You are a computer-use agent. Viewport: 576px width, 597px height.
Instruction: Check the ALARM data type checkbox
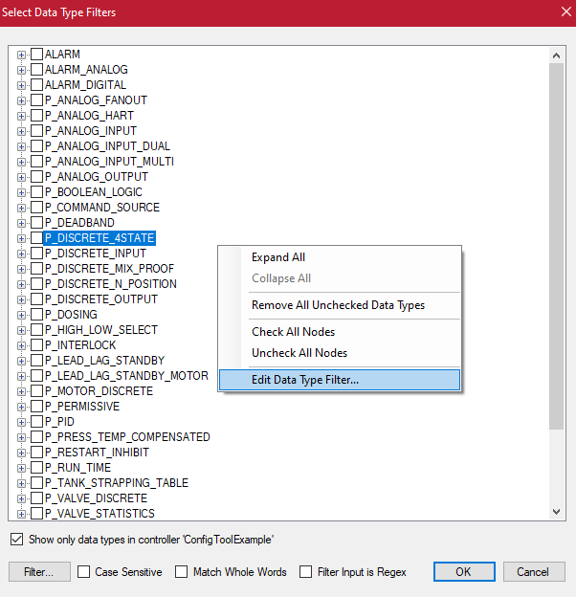point(36,55)
